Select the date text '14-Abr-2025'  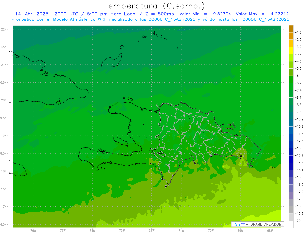pos(32,14)
